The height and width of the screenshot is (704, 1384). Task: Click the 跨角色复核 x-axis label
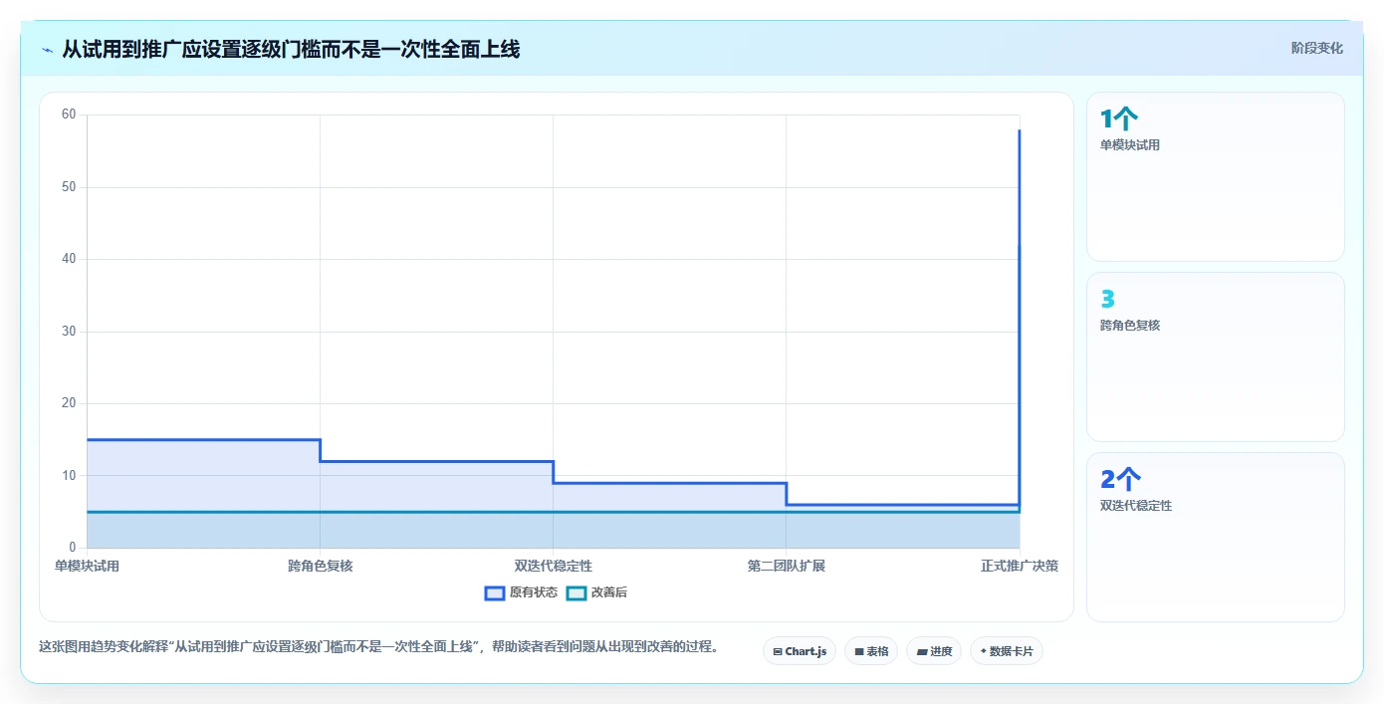point(320,566)
